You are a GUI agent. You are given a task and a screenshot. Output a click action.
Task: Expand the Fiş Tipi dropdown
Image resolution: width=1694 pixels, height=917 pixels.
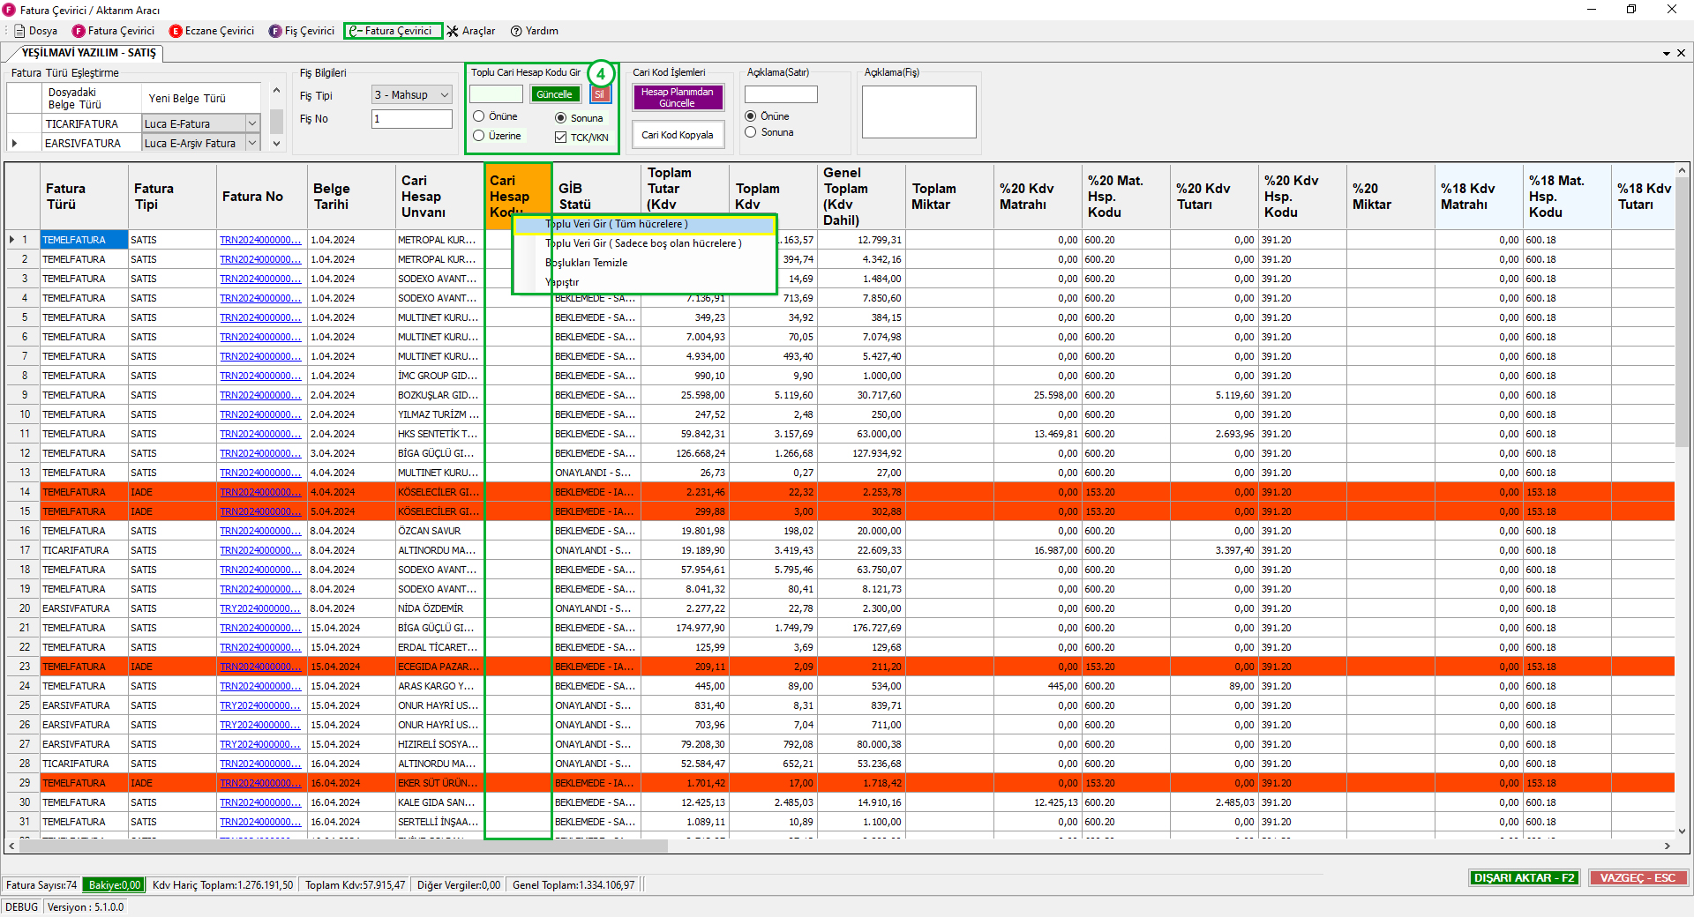pyautogui.click(x=444, y=95)
